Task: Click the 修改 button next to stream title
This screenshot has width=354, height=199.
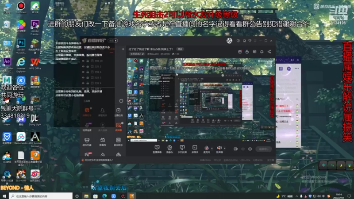Action: (x=180, y=49)
